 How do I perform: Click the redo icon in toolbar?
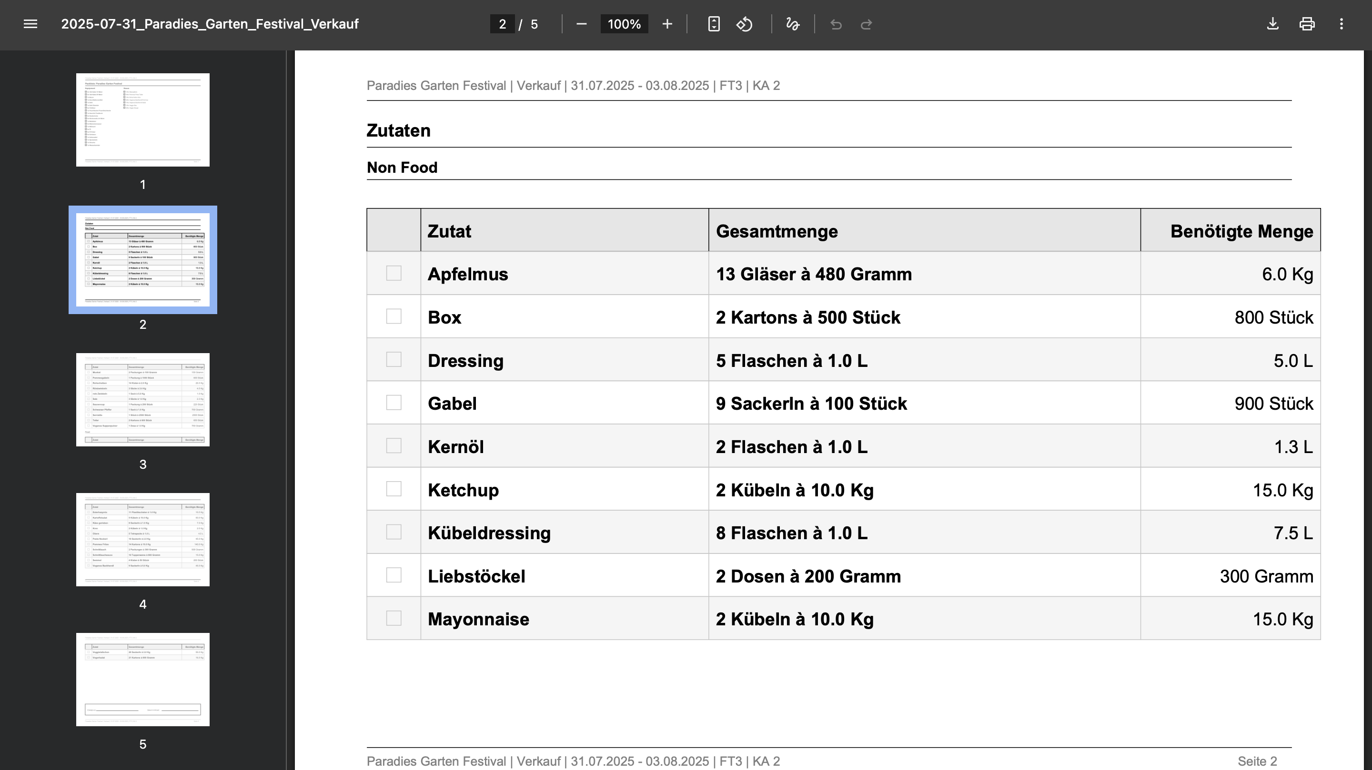(x=867, y=24)
